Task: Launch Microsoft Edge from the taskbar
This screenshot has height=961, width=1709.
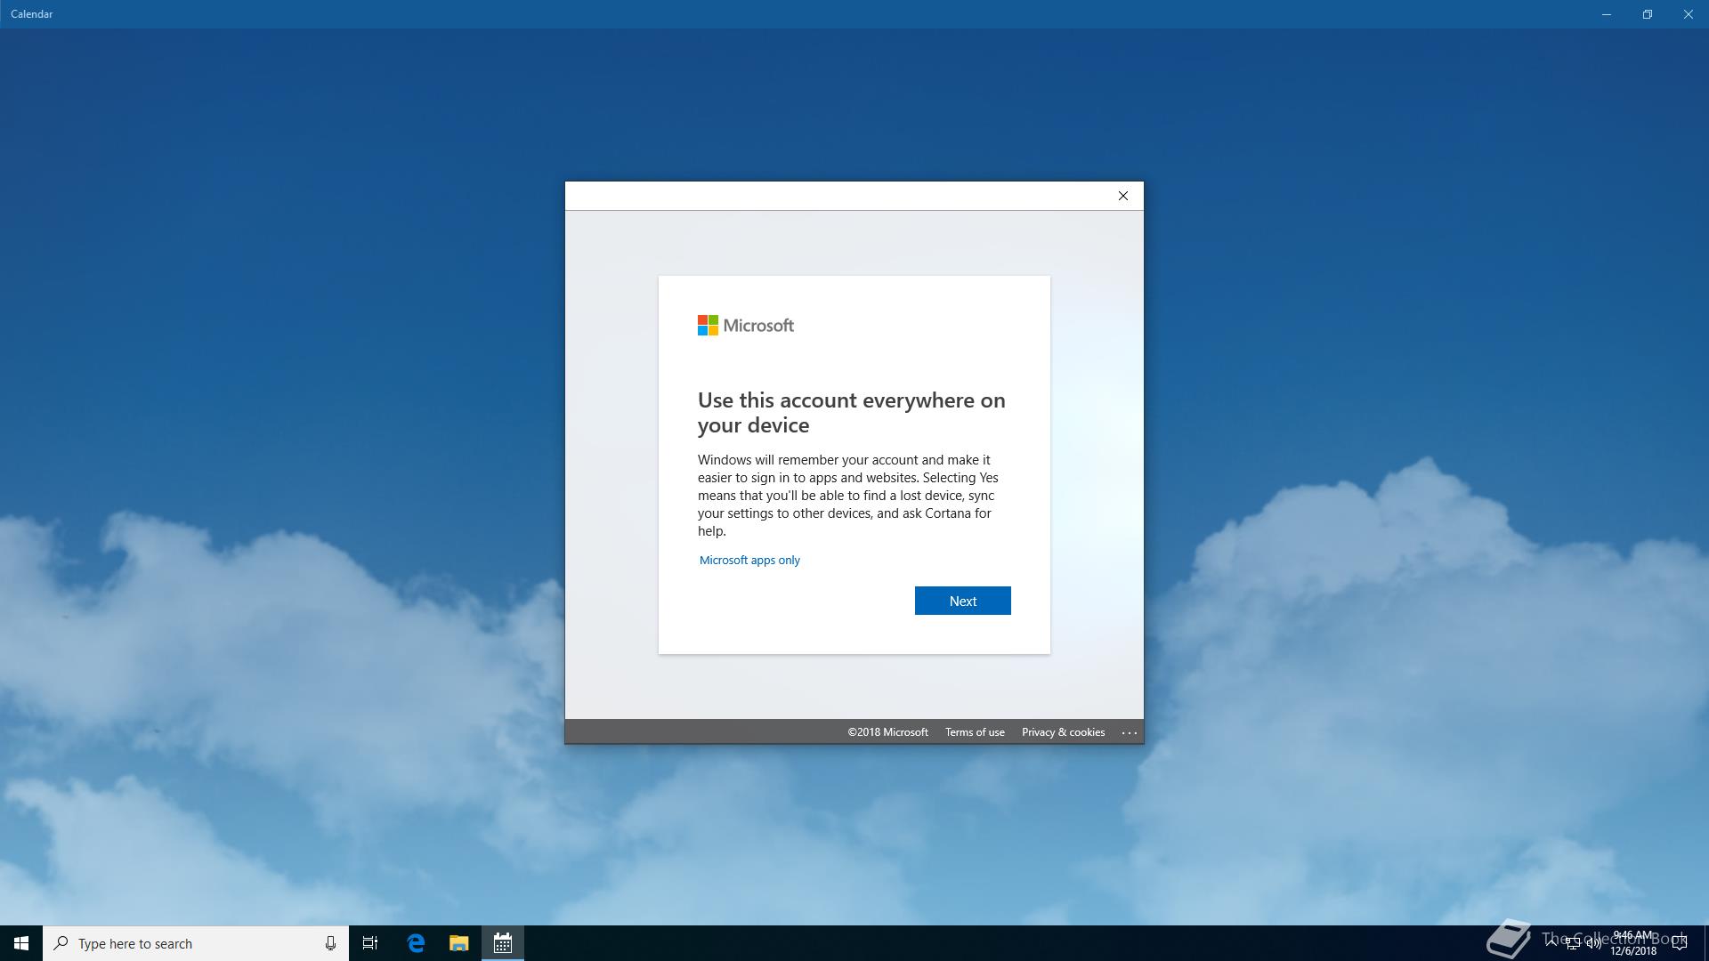Action: coord(416,943)
